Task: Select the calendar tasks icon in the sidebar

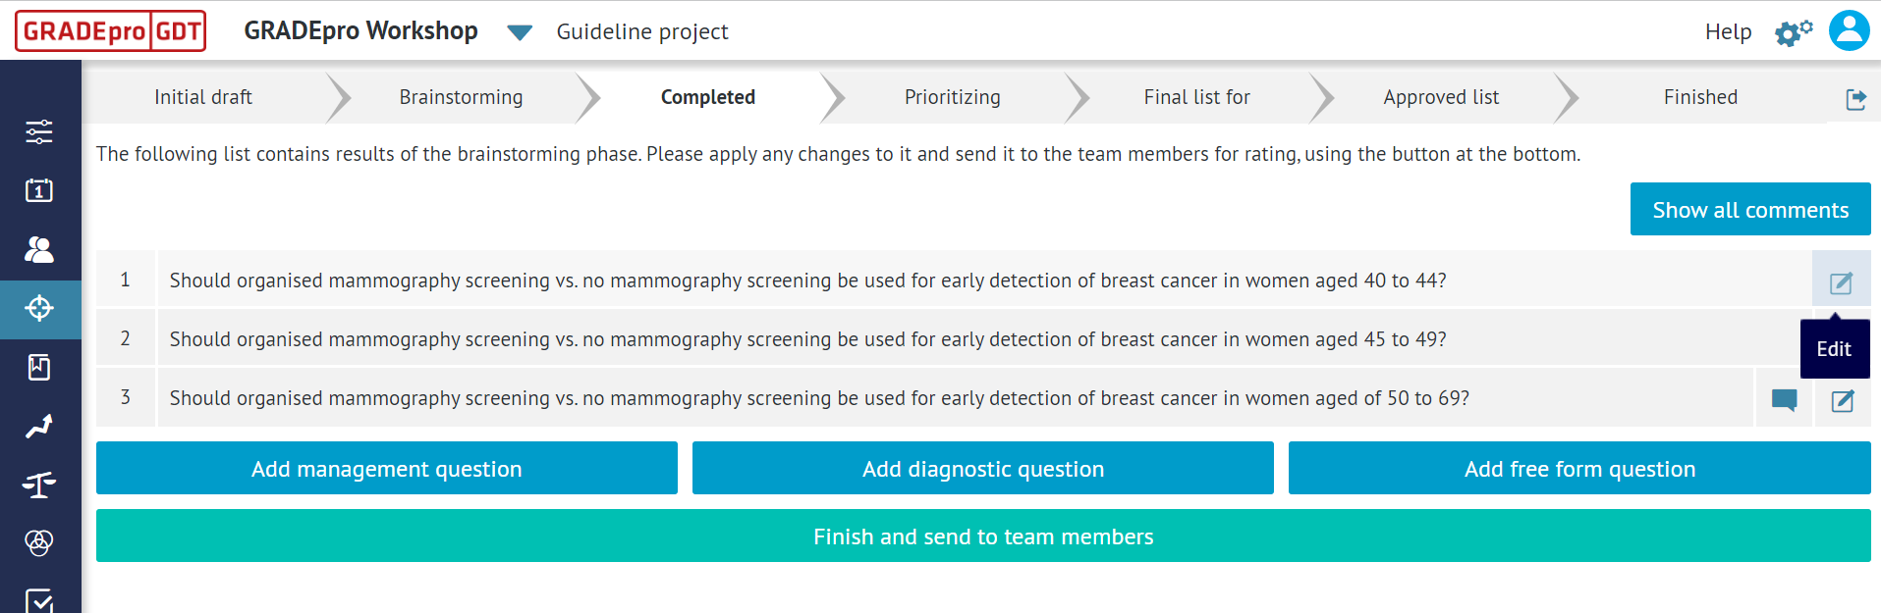Action: (39, 190)
